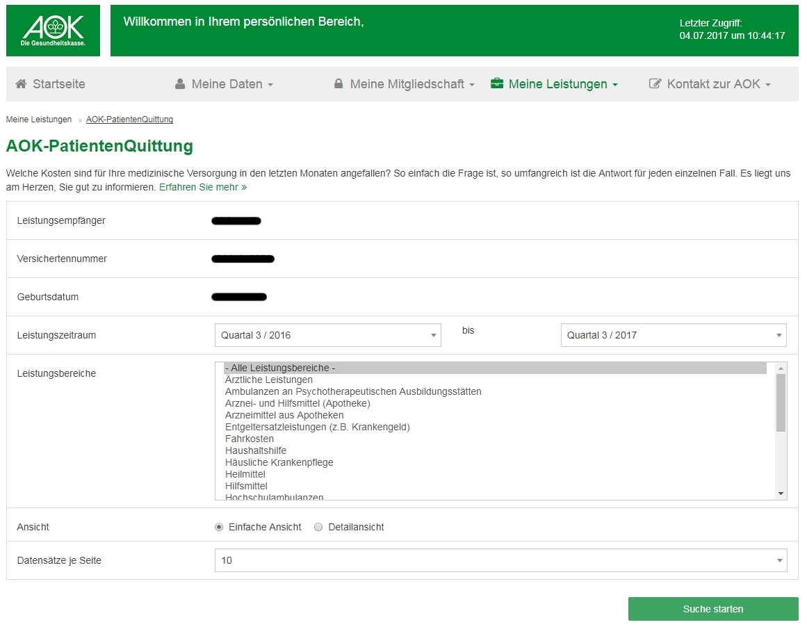The image size is (807, 627).
Task: Click the Meine Leistungen breadcrumb
Action: (39, 120)
